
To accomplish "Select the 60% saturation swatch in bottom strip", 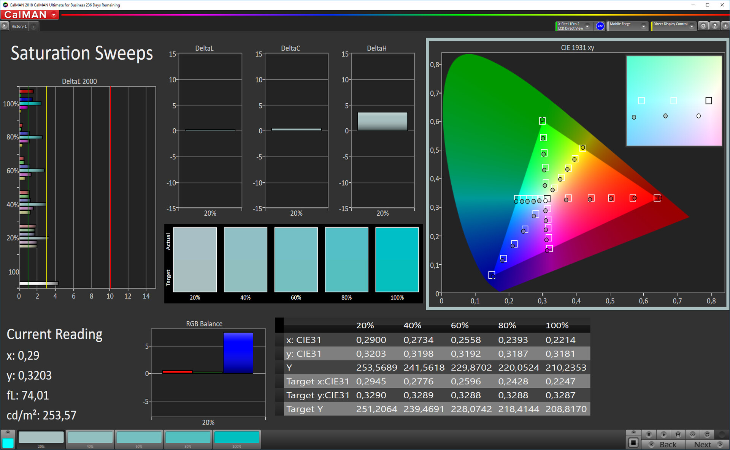I will tap(139, 438).
